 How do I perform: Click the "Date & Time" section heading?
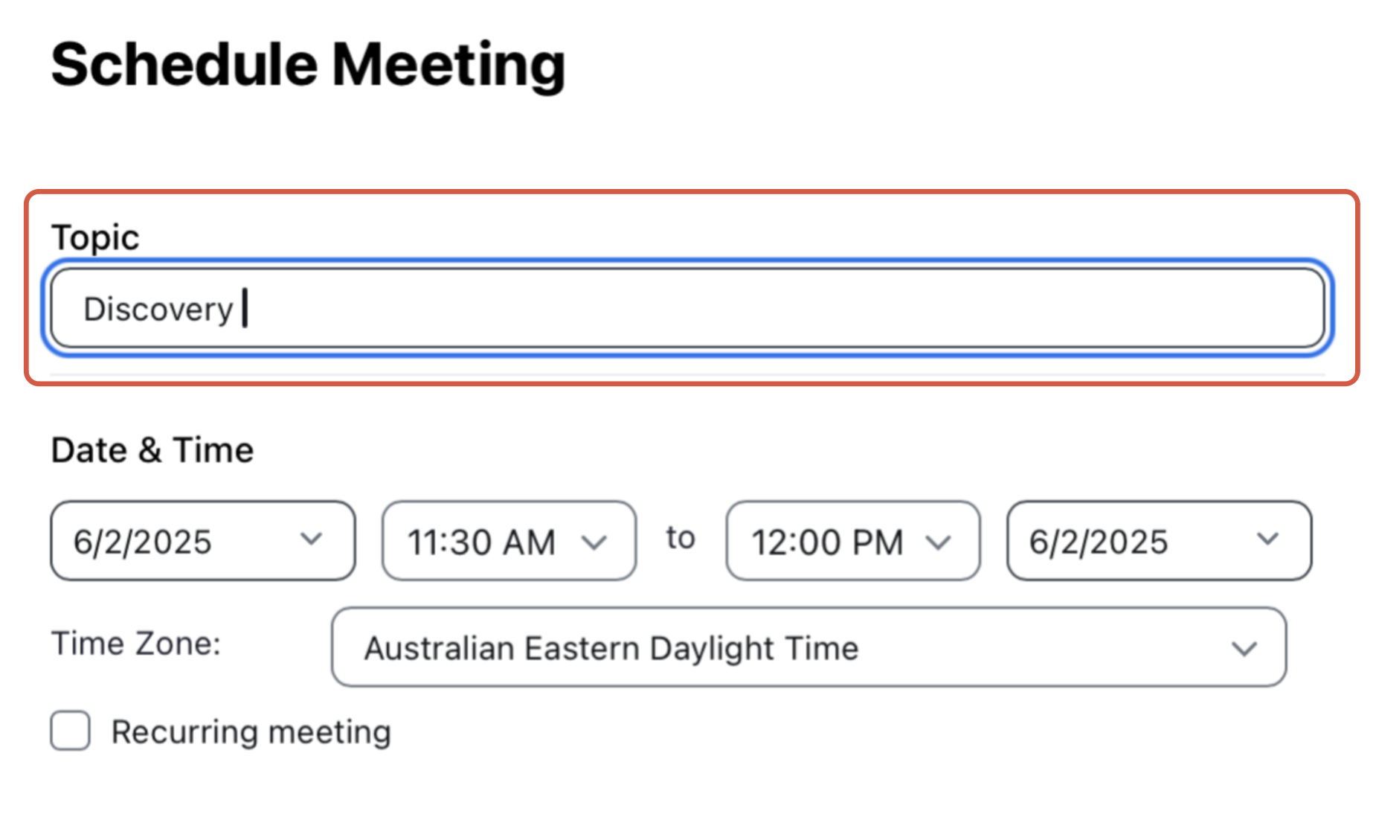[152, 450]
